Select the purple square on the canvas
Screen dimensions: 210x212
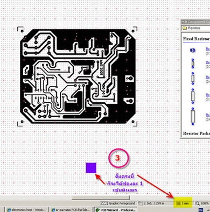point(91,168)
